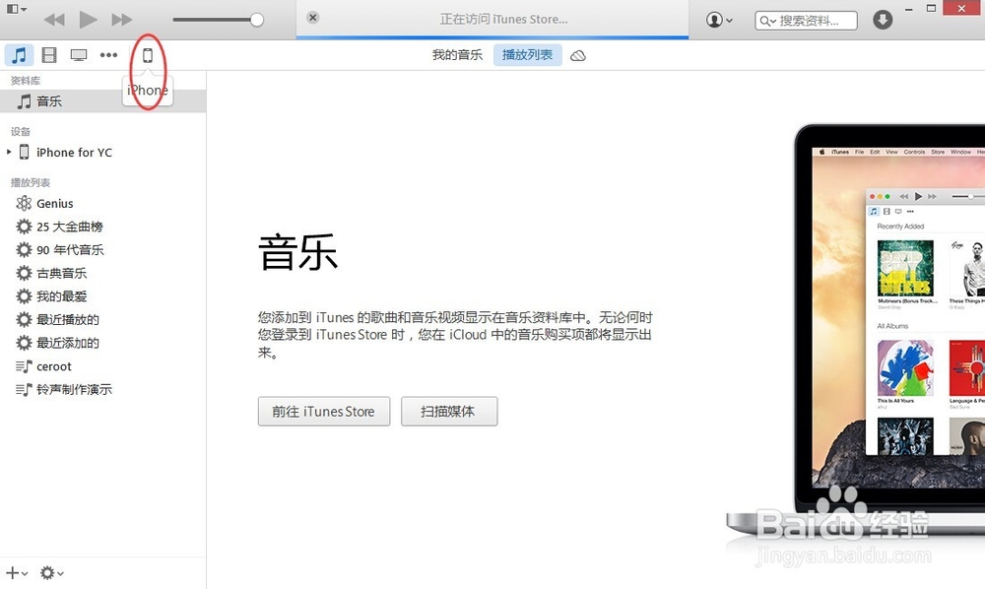
Task: Select the TV Shows monitor icon
Action: 79,55
